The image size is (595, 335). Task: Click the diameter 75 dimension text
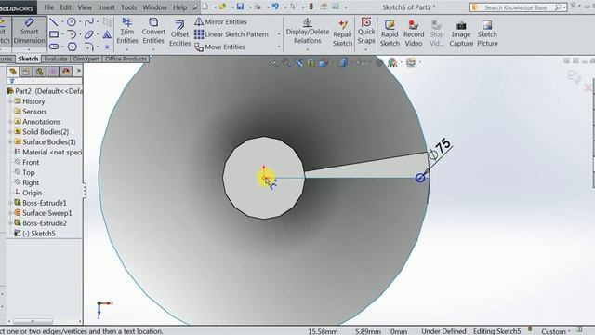coord(440,149)
